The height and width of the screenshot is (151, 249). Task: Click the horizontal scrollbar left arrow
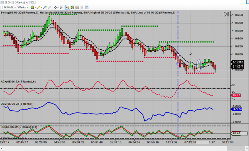[x=2, y=149]
